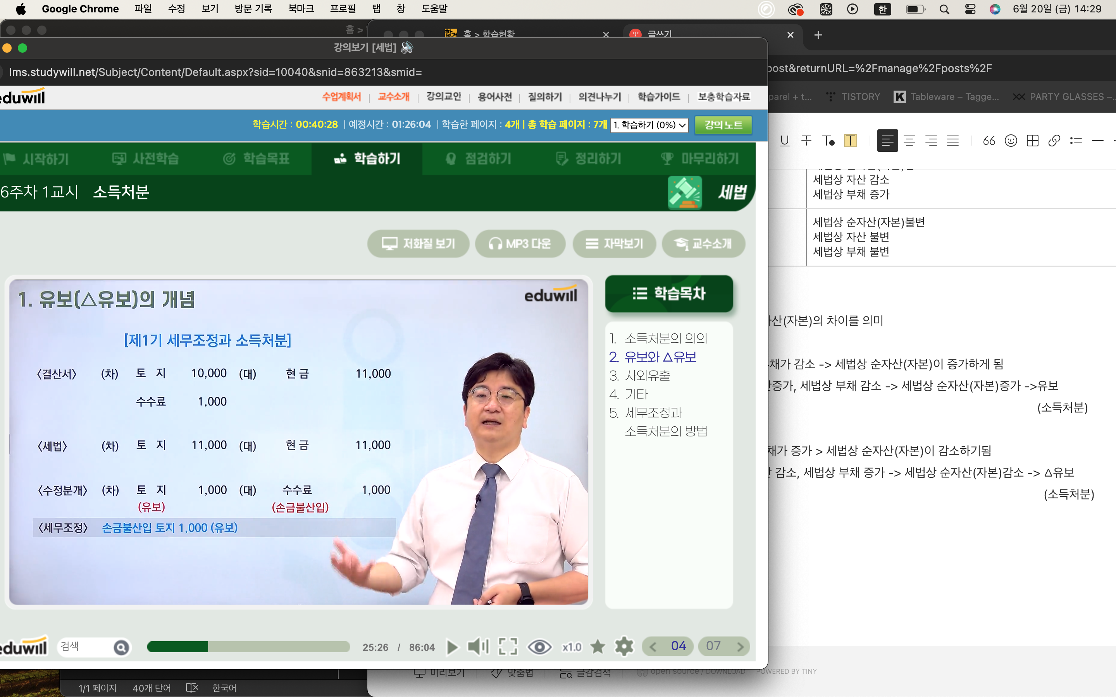The height and width of the screenshot is (697, 1116).
Task: Play the lecture video
Action: 452,647
